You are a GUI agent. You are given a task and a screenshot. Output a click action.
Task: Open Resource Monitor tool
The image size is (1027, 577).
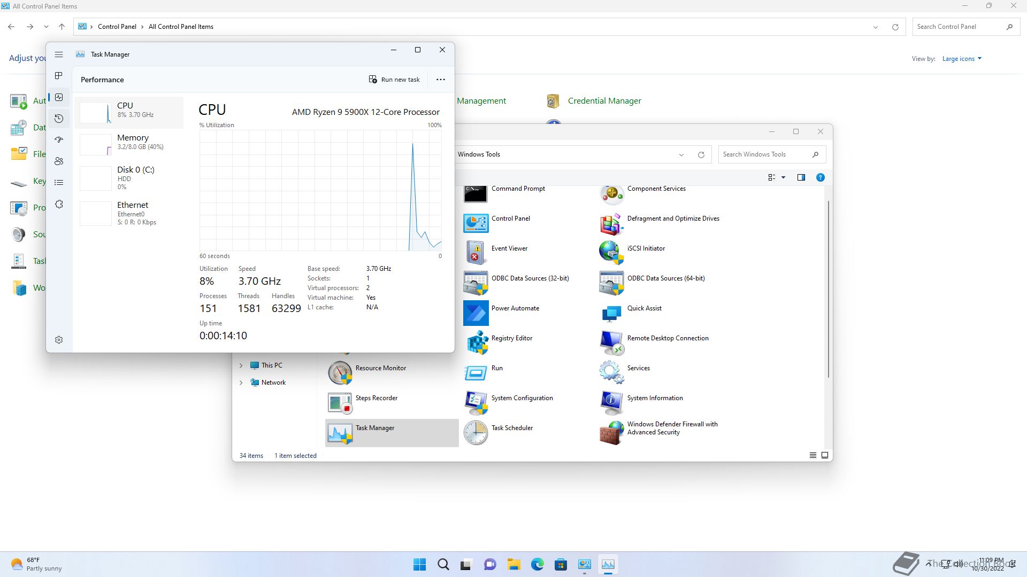point(367,372)
